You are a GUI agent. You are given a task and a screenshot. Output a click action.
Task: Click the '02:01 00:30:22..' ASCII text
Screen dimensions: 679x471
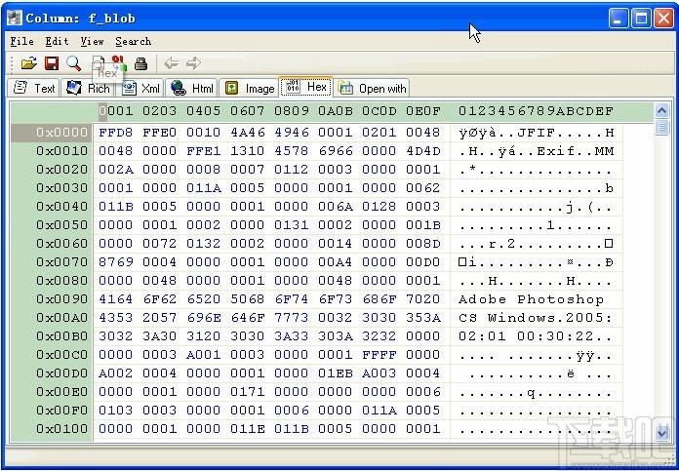pos(537,336)
